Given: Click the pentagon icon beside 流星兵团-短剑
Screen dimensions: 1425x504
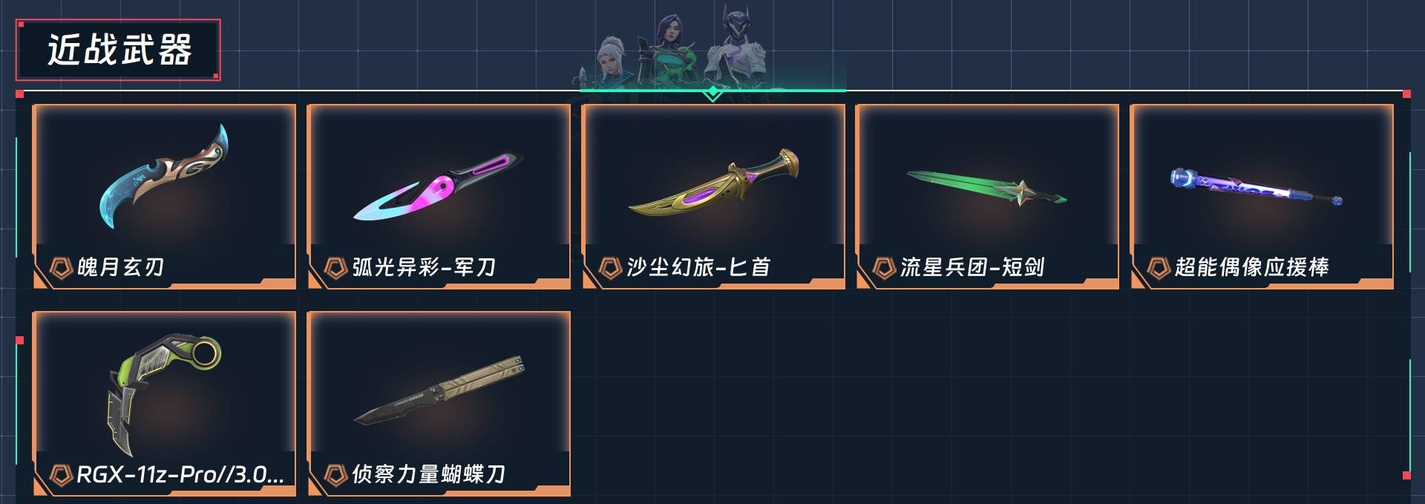Looking at the screenshot, I should 884,267.
